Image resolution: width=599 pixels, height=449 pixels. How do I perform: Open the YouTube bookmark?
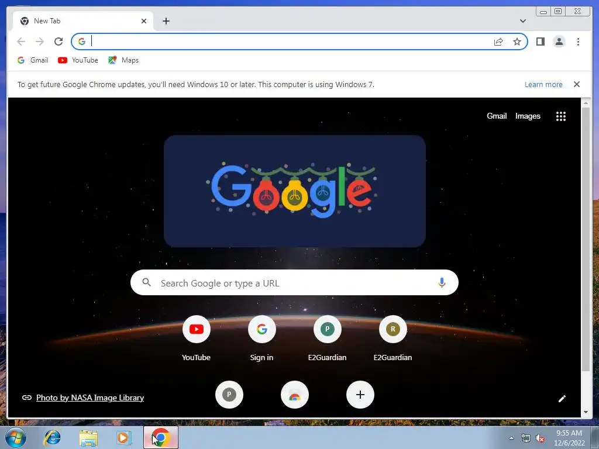click(78, 60)
